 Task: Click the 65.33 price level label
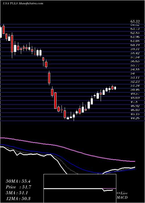click(135, 21)
